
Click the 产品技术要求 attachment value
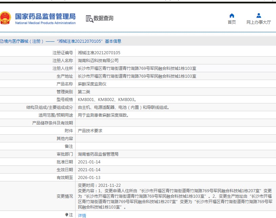[90, 131]
